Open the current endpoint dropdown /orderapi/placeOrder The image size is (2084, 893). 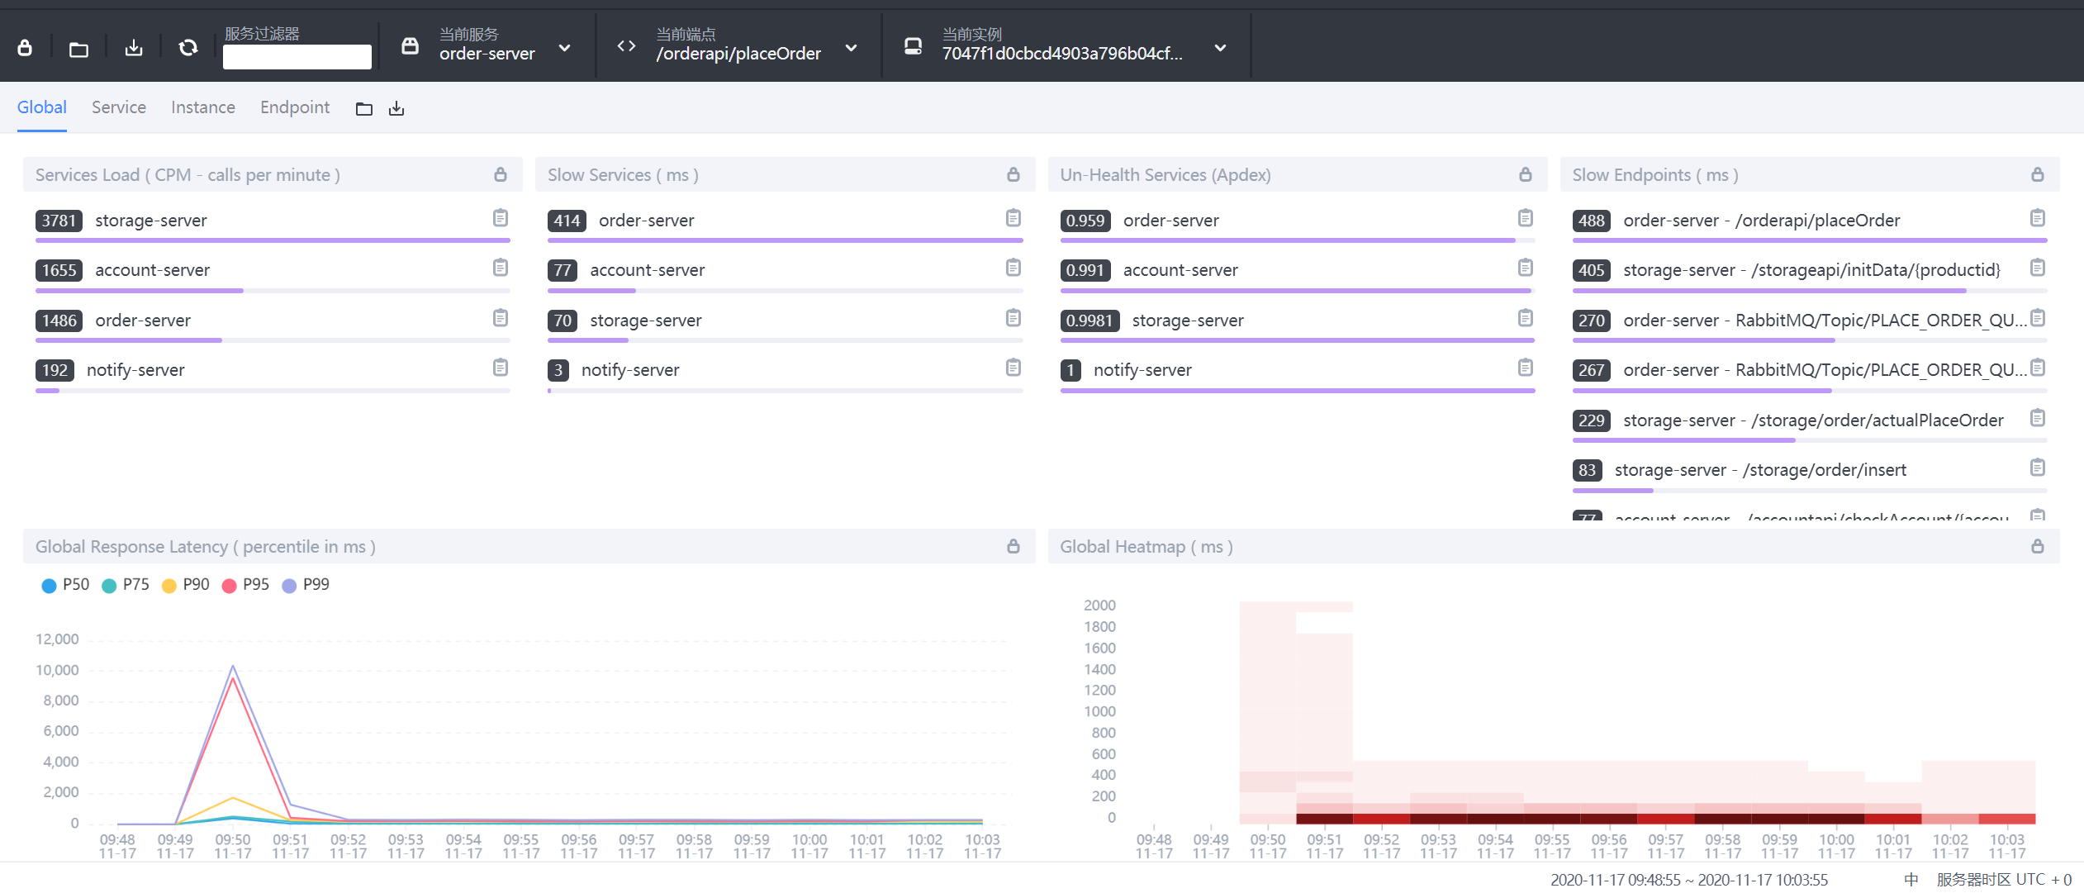[x=738, y=45]
